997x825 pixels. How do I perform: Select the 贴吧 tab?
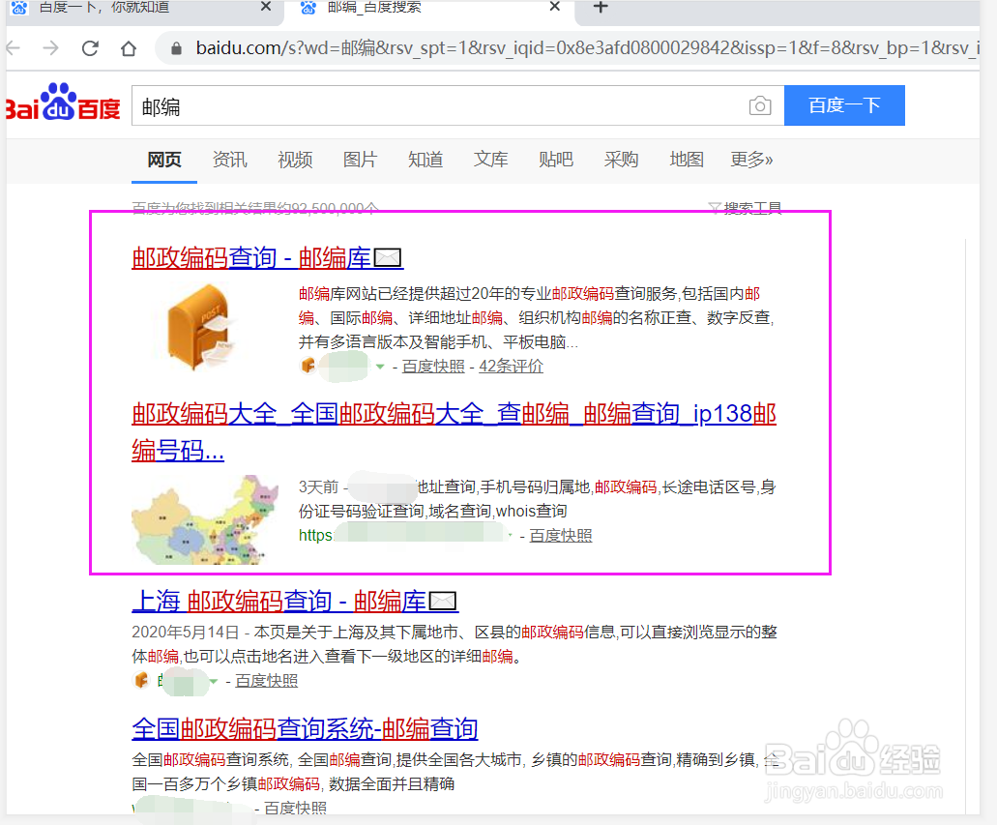(x=556, y=160)
